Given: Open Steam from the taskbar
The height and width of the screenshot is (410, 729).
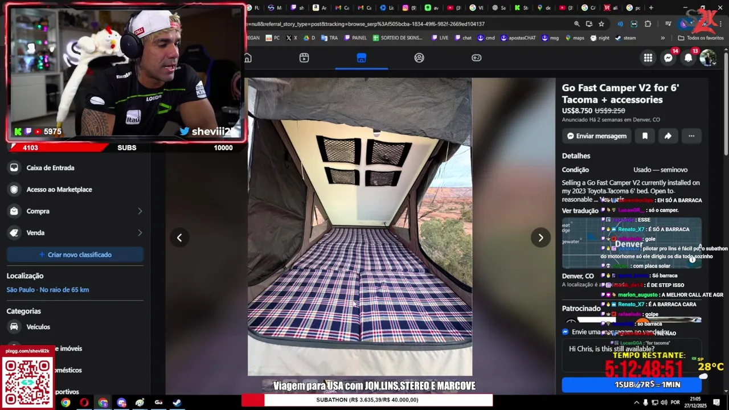Looking at the screenshot, I should pos(177,403).
